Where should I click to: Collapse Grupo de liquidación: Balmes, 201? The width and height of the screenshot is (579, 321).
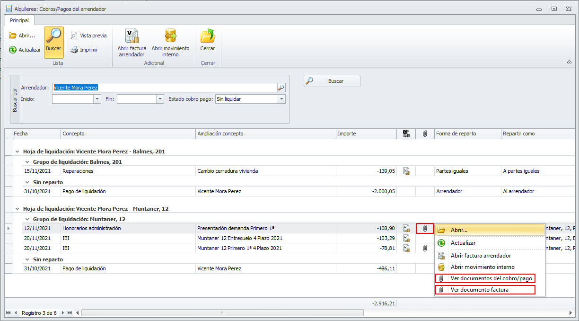point(27,162)
